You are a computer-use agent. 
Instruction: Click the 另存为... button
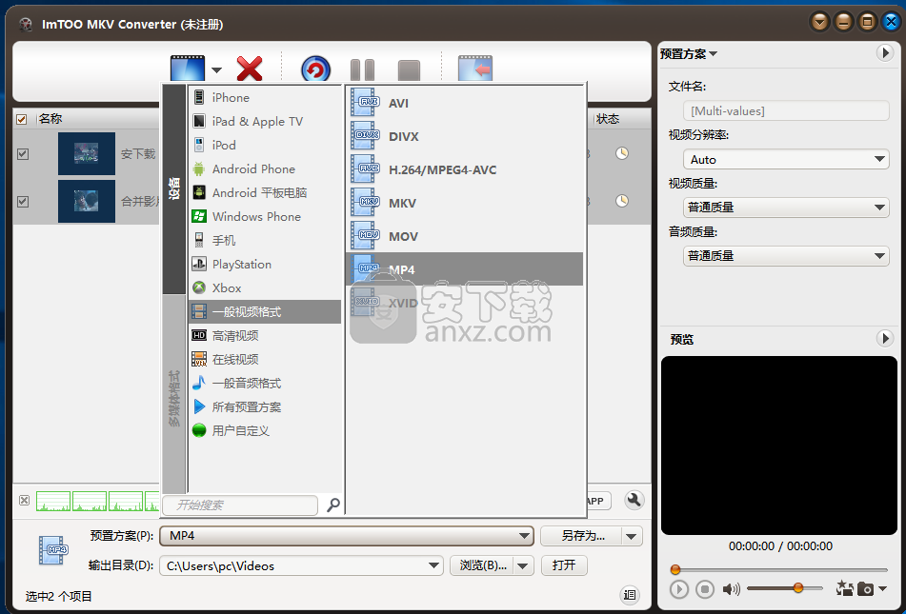pyautogui.click(x=582, y=536)
